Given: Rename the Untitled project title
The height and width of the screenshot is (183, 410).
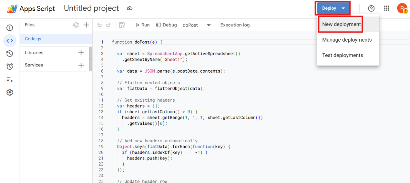Looking at the screenshot, I should pos(91,8).
